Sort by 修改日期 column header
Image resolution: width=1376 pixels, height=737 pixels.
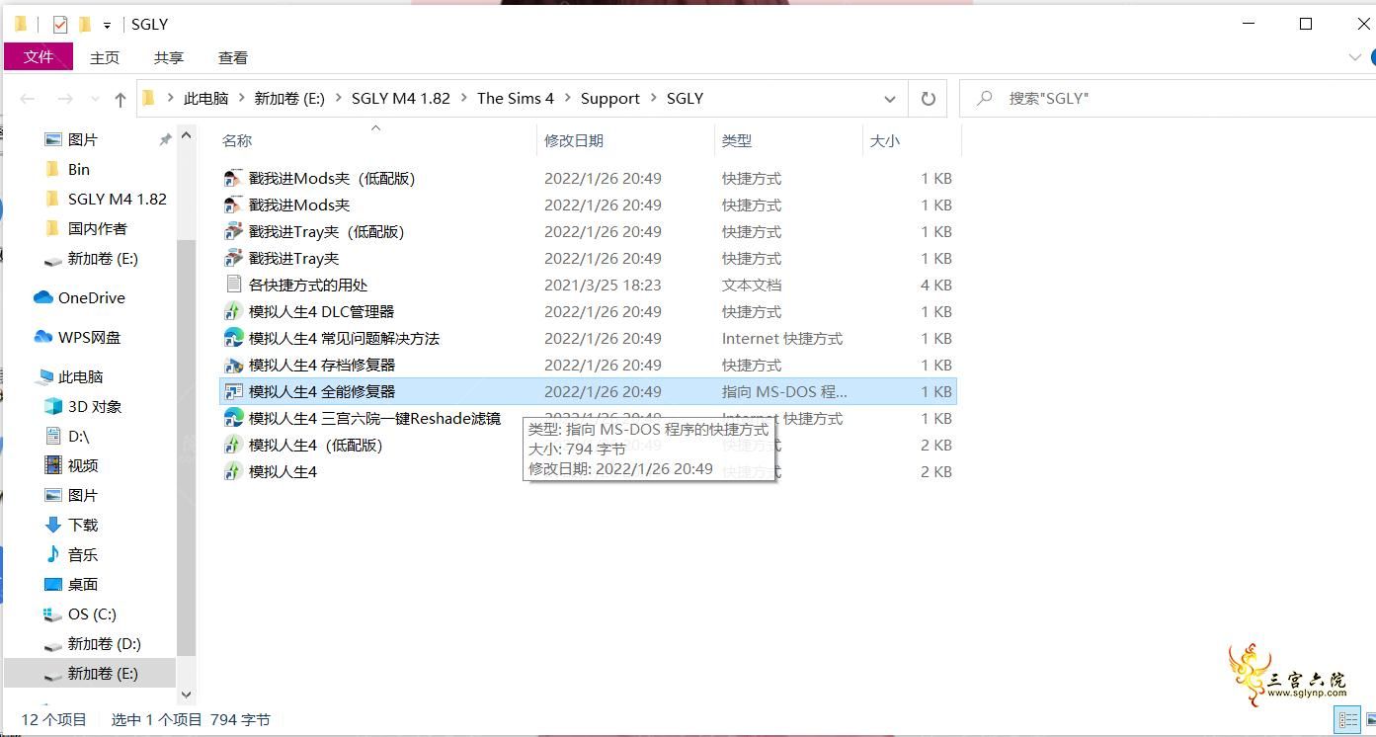coord(574,141)
